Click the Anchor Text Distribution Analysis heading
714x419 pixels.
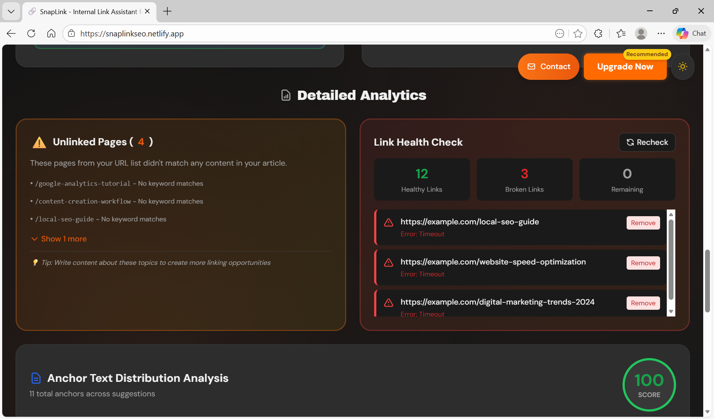click(138, 378)
